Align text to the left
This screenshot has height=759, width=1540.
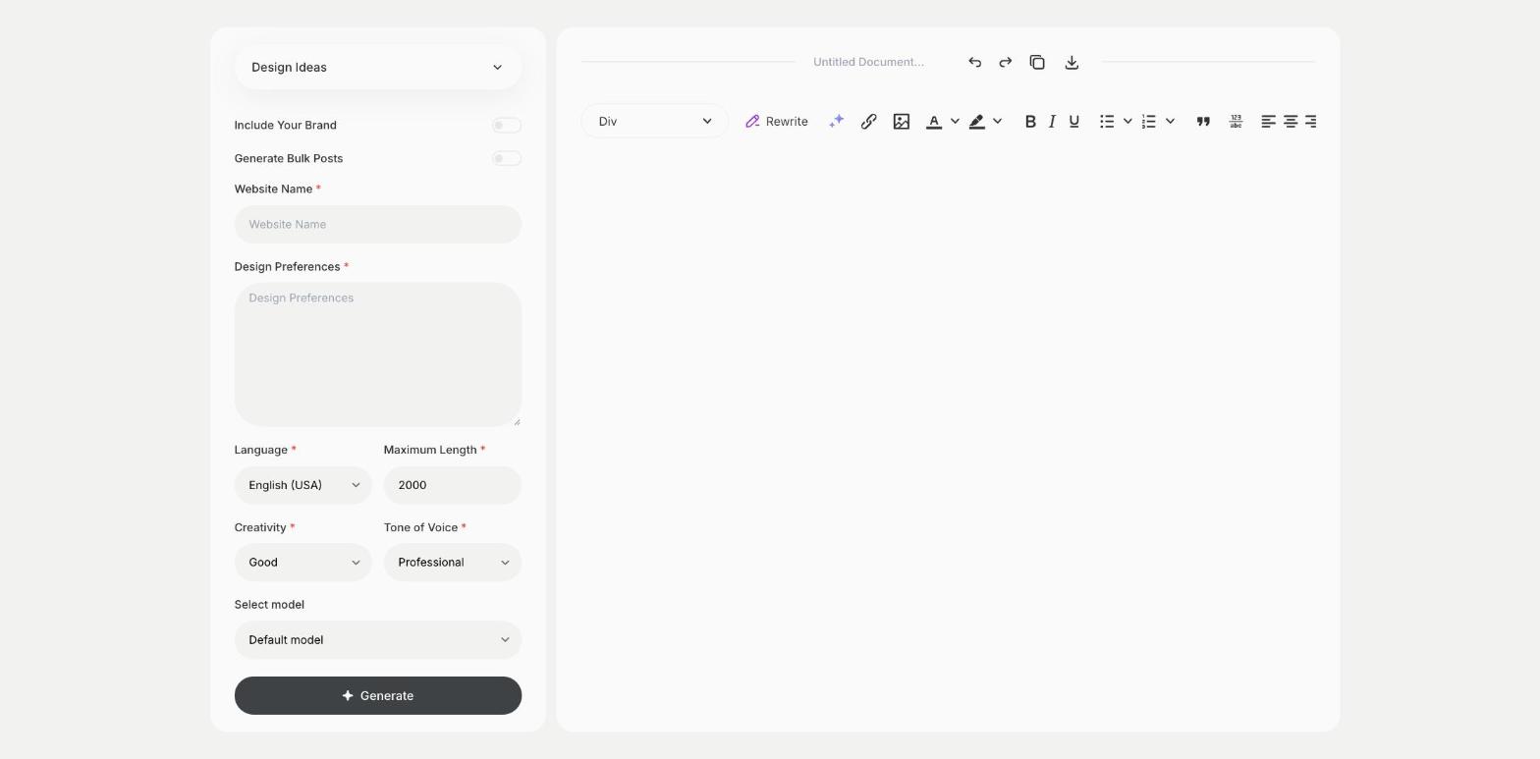(x=1268, y=121)
